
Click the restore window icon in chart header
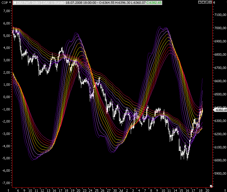click(207, 2)
